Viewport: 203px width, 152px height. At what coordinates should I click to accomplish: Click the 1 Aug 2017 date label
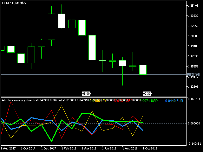click(8, 148)
